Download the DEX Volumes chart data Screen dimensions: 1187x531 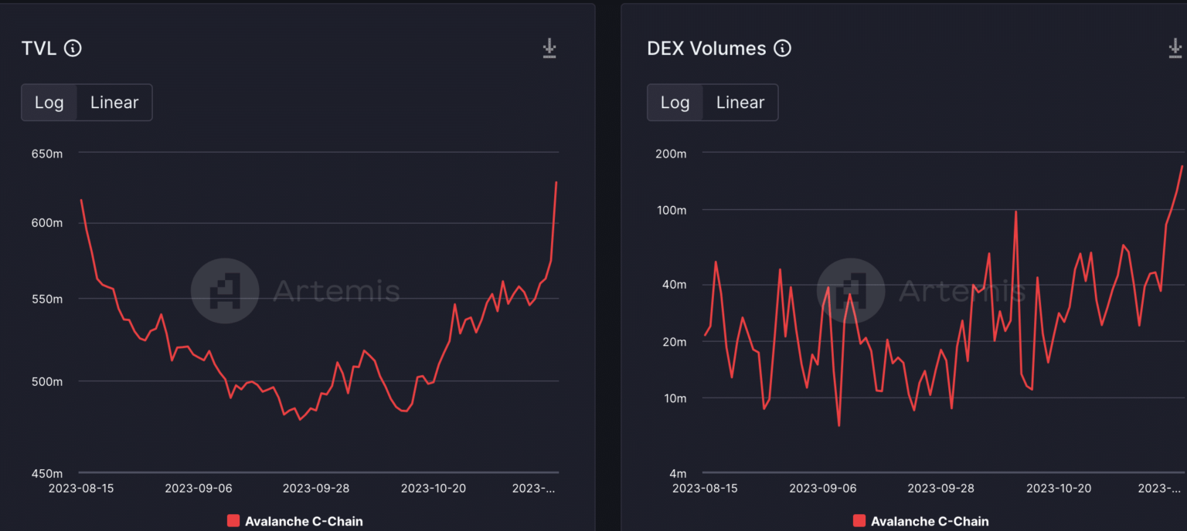(1175, 49)
